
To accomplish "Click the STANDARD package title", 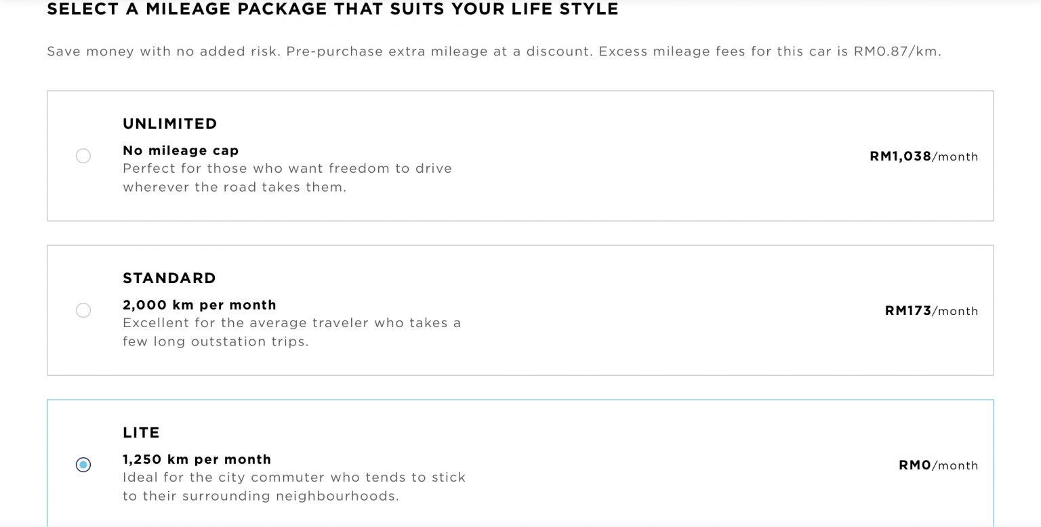I will pyautogui.click(x=169, y=278).
